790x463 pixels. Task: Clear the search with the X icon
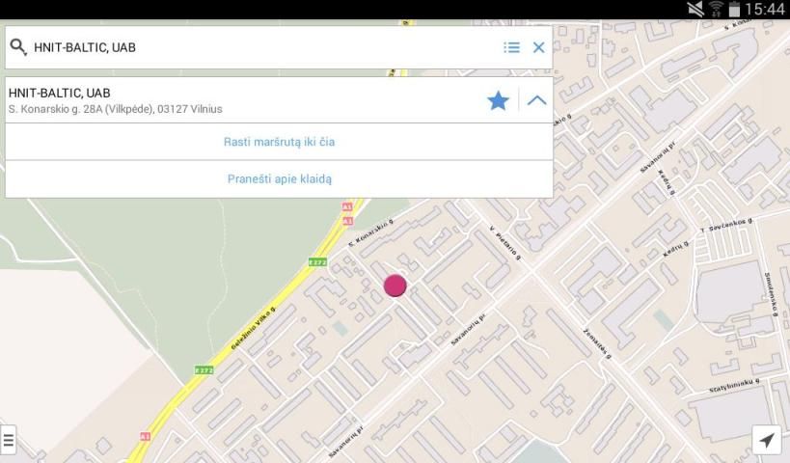(538, 47)
